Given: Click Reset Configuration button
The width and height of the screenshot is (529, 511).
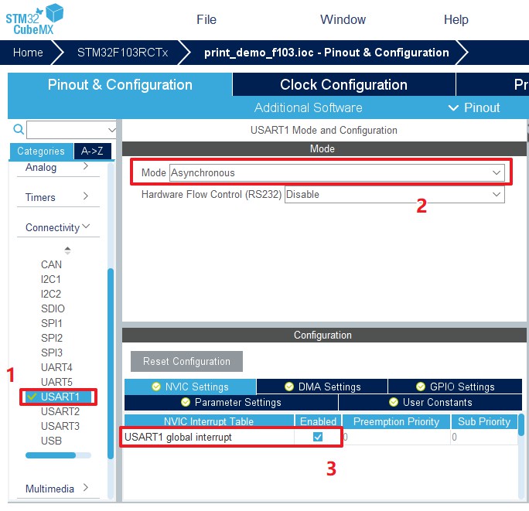Looking at the screenshot, I should pos(186,361).
